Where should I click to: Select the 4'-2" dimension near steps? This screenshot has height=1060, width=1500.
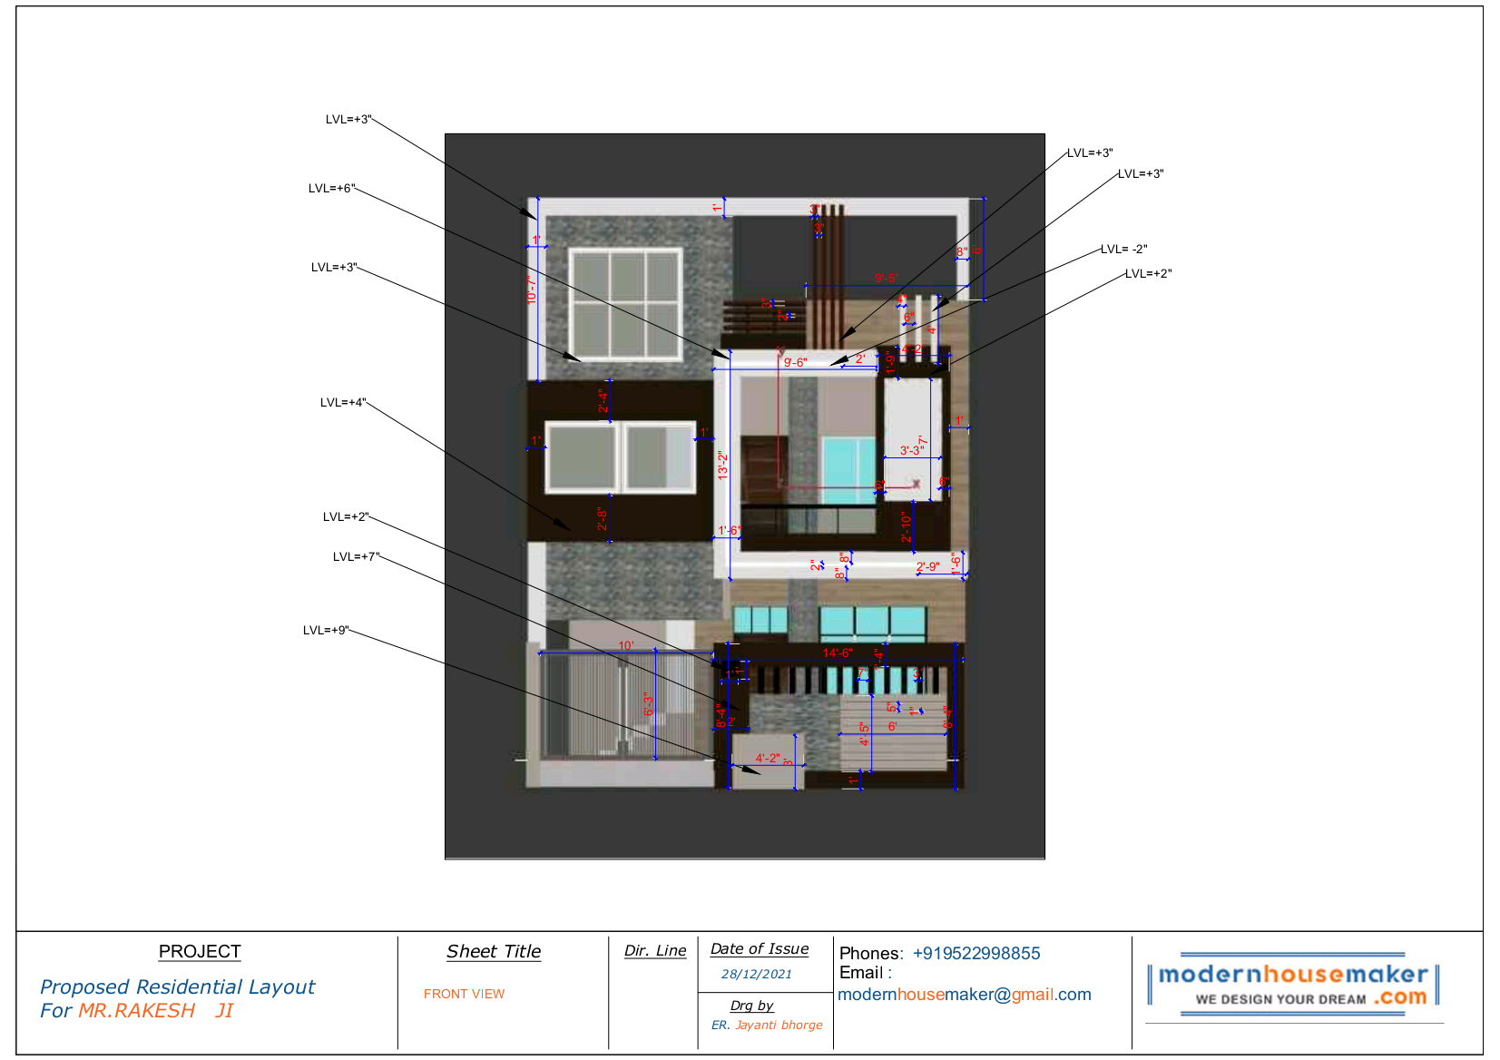point(768,758)
